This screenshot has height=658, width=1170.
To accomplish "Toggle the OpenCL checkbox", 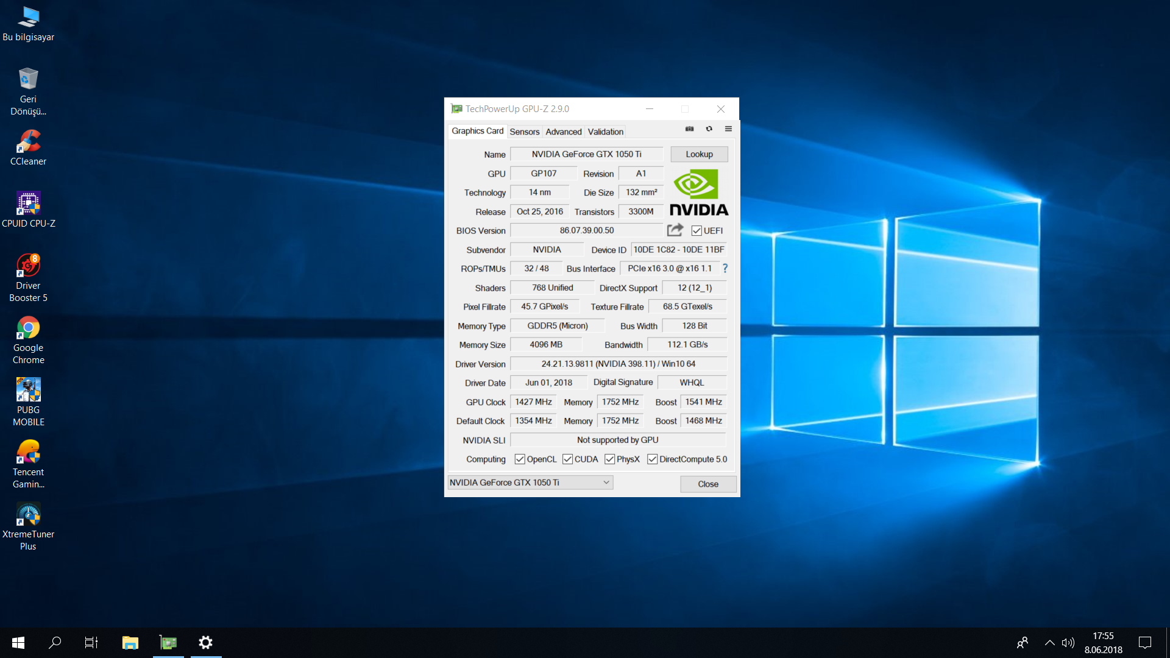I will click(520, 459).
